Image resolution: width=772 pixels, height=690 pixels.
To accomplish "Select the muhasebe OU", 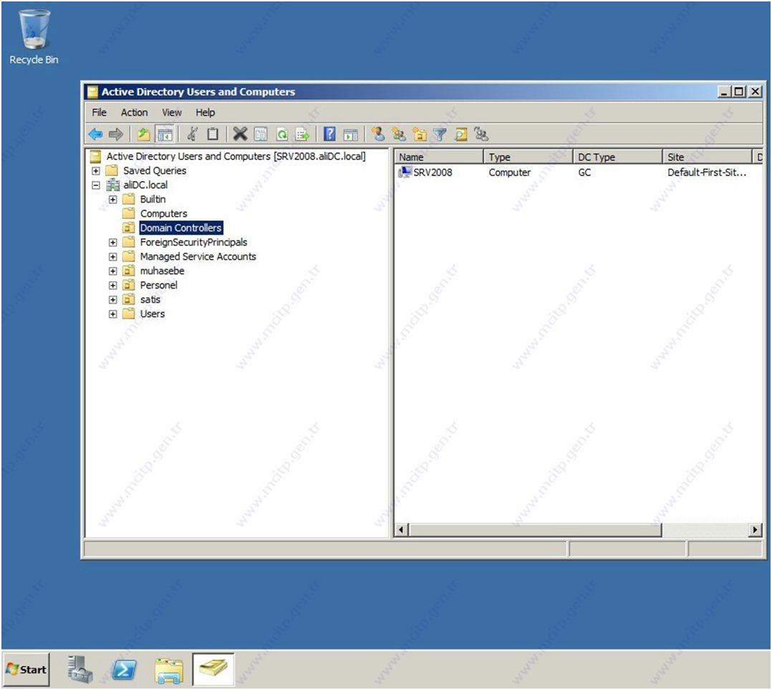I will click(x=162, y=271).
